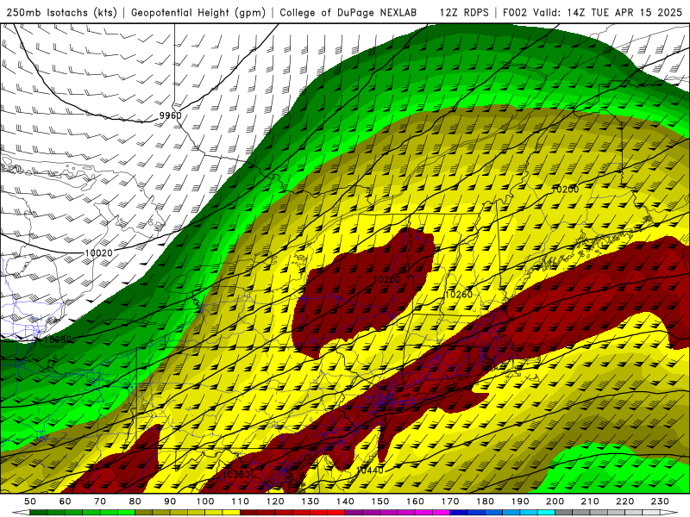
Task: Click the "250mb Isotachs (kts)" title text
Action: click(61, 12)
